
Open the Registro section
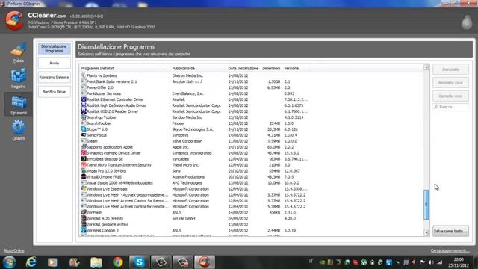[x=18, y=78]
